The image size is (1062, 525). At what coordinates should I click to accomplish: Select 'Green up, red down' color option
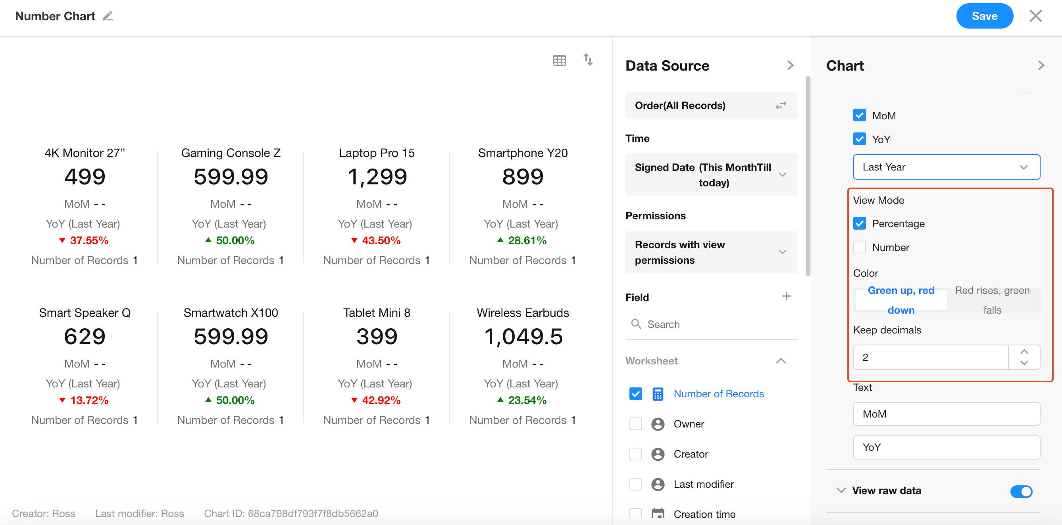pyautogui.click(x=901, y=300)
